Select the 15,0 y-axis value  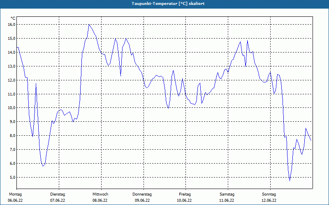[12, 39]
